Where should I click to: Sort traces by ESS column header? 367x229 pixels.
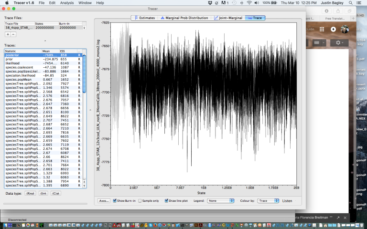[x=68, y=51]
